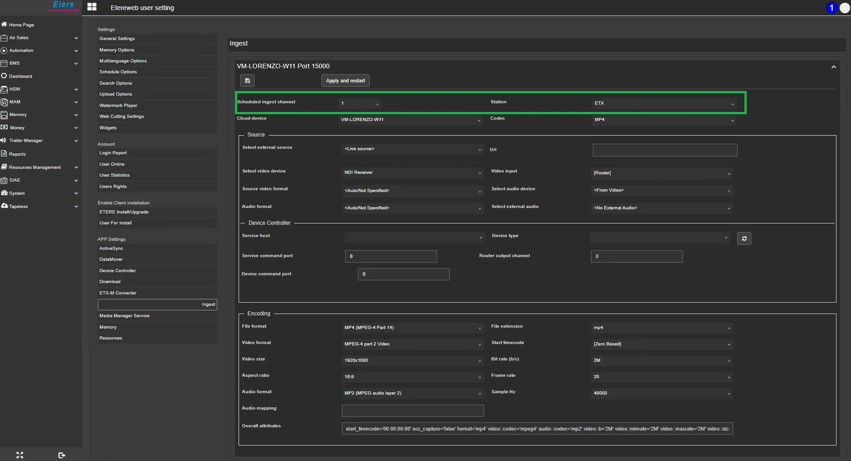Click the Audio mapping text field
The width and height of the screenshot is (851, 461).
click(x=413, y=410)
